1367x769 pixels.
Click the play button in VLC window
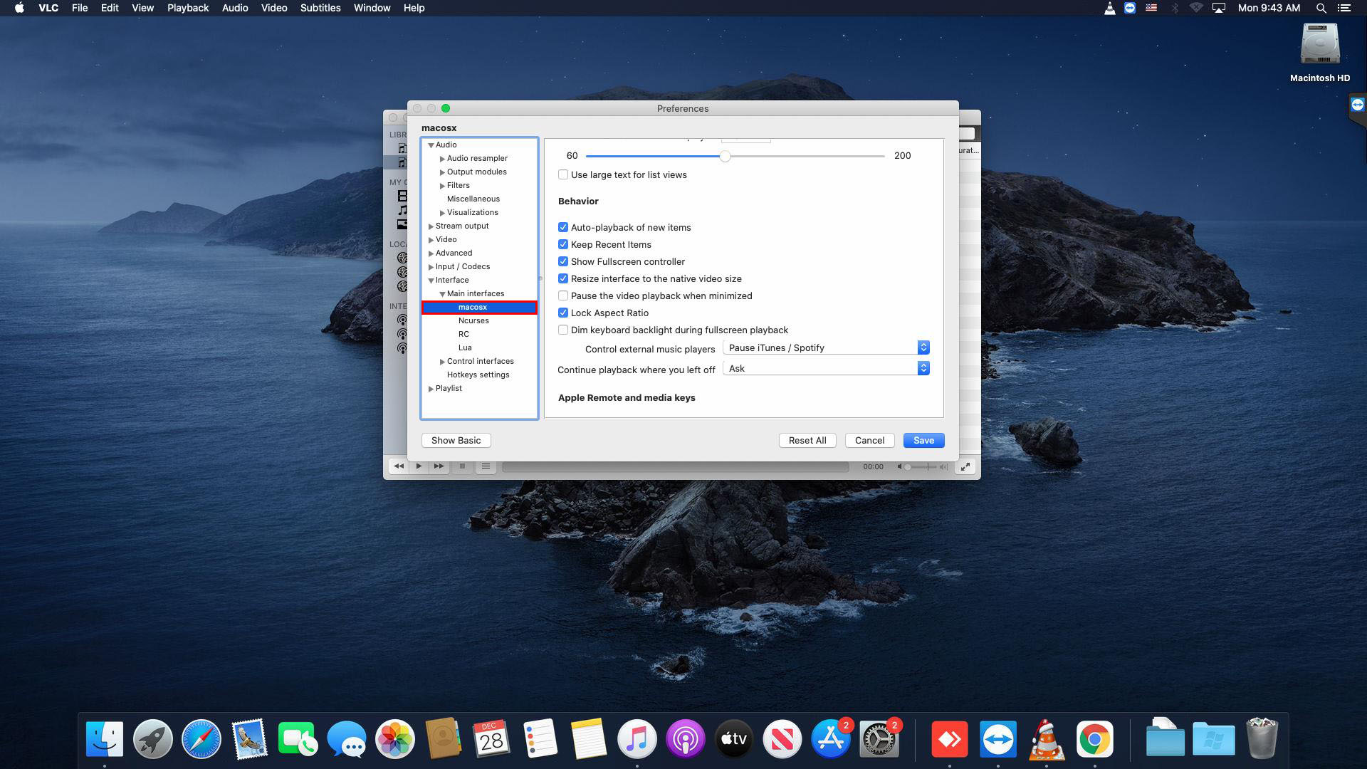419,466
